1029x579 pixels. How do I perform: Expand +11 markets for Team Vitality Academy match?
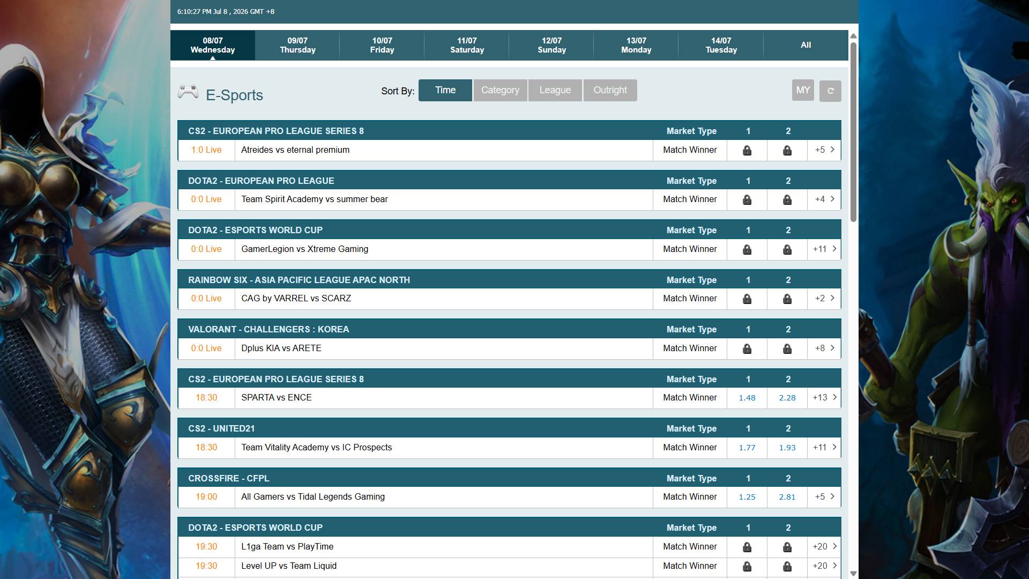[824, 448]
